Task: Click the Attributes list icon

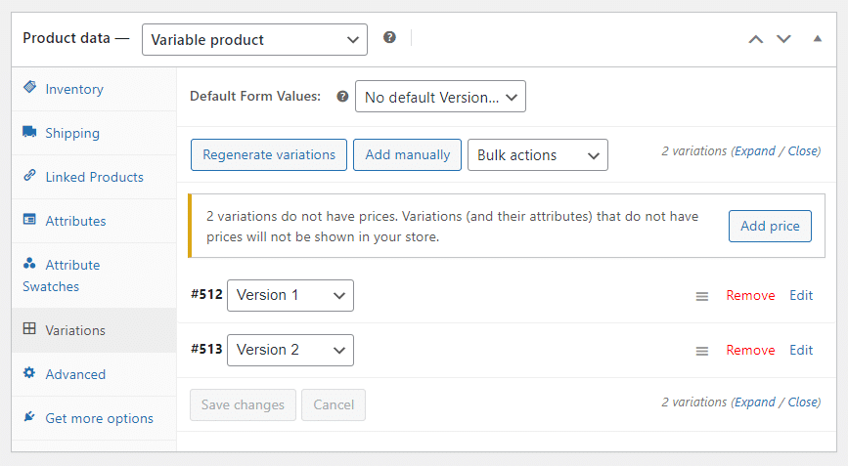Action: click(x=29, y=219)
